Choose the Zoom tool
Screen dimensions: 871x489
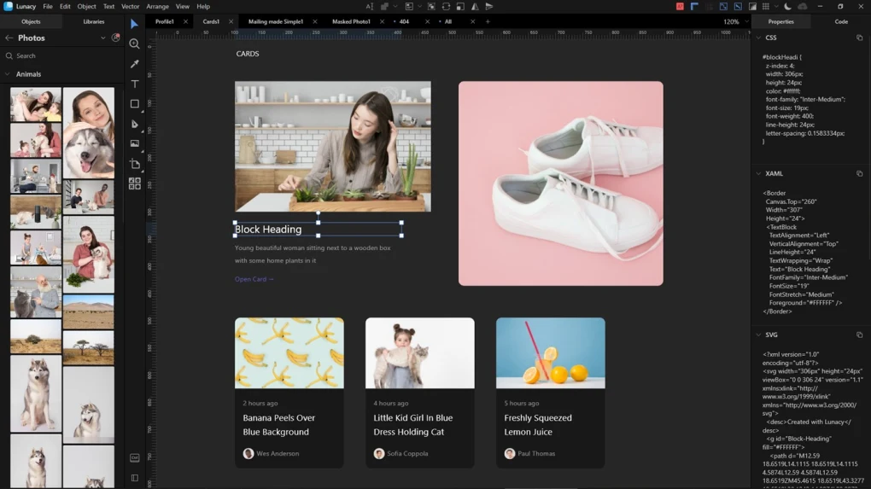pos(134,44)
